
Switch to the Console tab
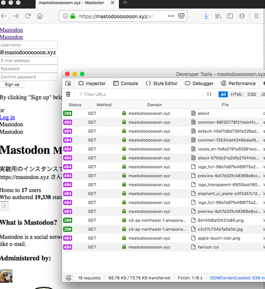coord(126,84)
